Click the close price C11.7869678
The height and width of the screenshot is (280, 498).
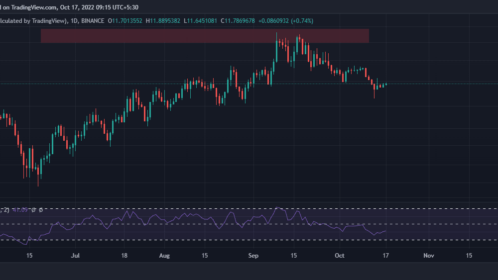[x=238, y=21]
